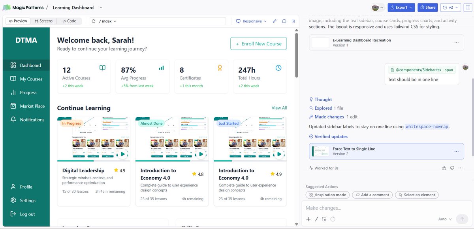This screenshot has height=229, width=474.
Task: Click the Total Hours clock icon
Action: click(x=278, y=68)
